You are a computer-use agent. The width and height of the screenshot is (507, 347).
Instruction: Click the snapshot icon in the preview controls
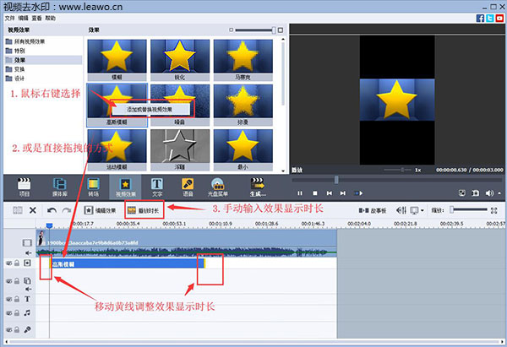475,192
